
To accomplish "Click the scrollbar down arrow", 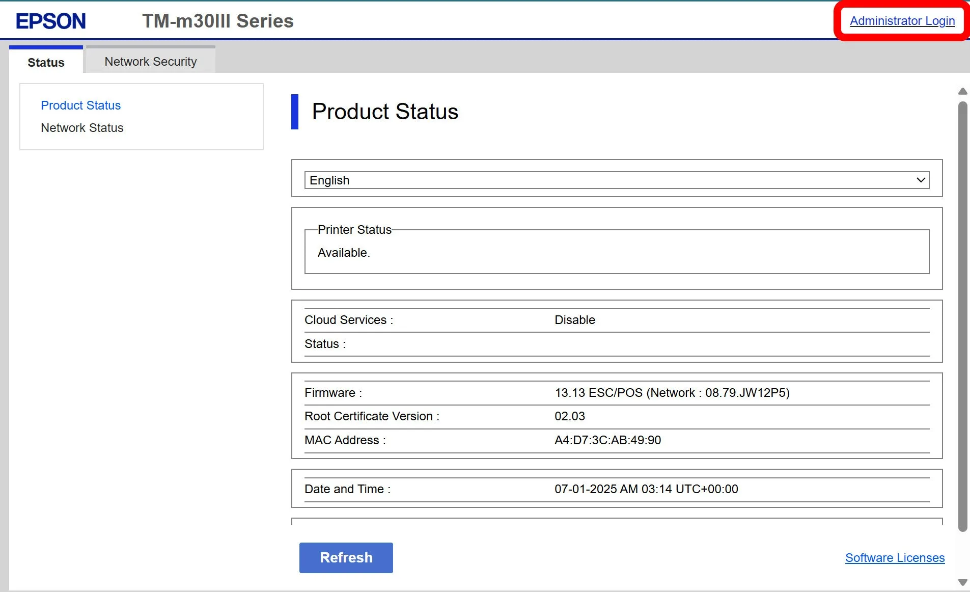I will pyautogui.click(x=962, y=582).
